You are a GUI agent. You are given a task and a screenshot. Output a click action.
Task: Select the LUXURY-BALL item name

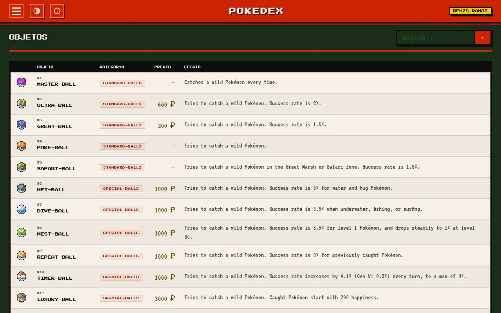click(56, 299)
